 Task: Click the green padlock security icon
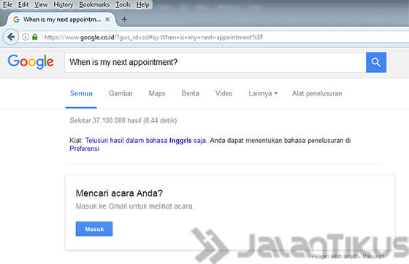pos(35,37)
